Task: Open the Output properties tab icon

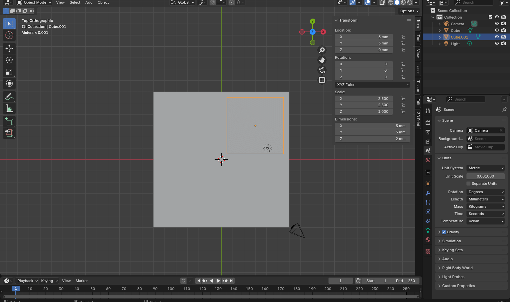Action: tap(428, 132)
